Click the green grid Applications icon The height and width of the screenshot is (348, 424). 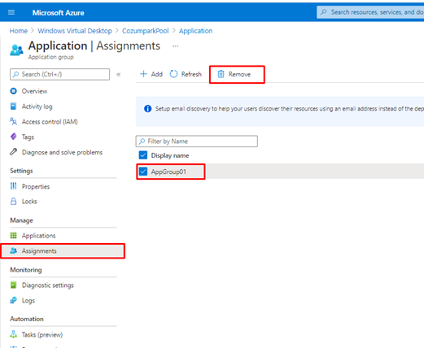pyautogui.click(x=13, y=235)
